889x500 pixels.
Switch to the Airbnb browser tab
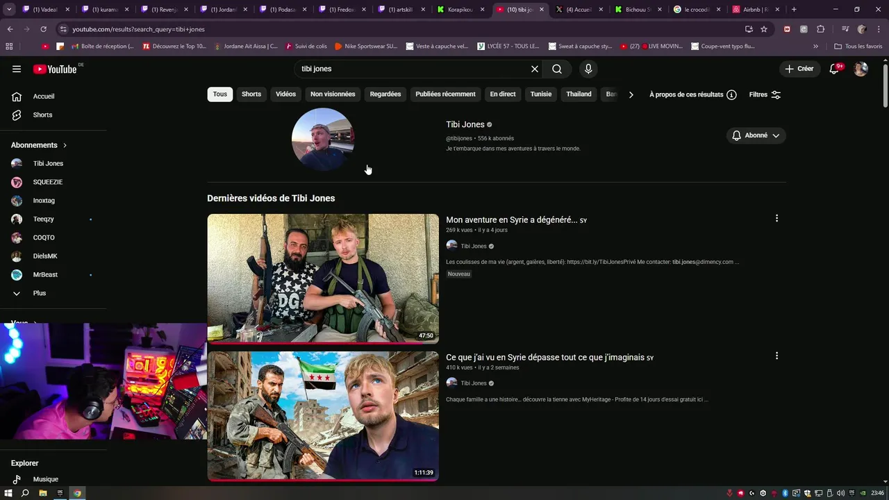pyautogui.click(x=754, y=10)
